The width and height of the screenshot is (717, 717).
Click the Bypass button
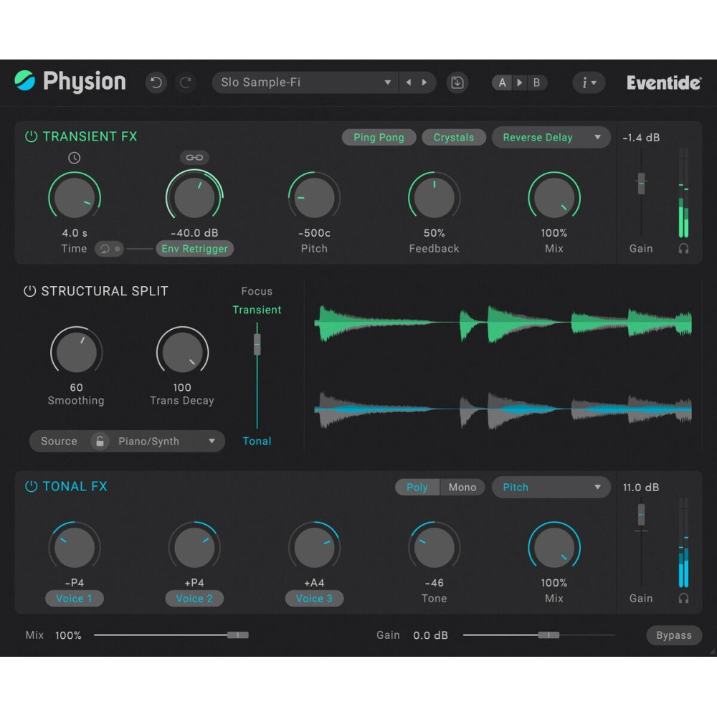pyautogui.click(x=673, y=635)
